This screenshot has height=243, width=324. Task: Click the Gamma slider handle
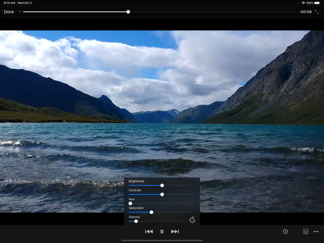(136, 221)
